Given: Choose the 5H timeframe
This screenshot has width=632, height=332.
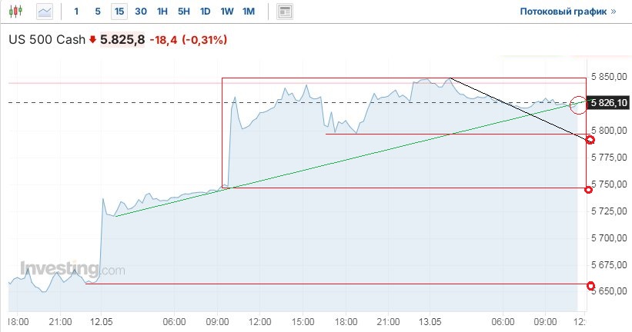Looking at the screenshot, I should [x=183, y=12].
